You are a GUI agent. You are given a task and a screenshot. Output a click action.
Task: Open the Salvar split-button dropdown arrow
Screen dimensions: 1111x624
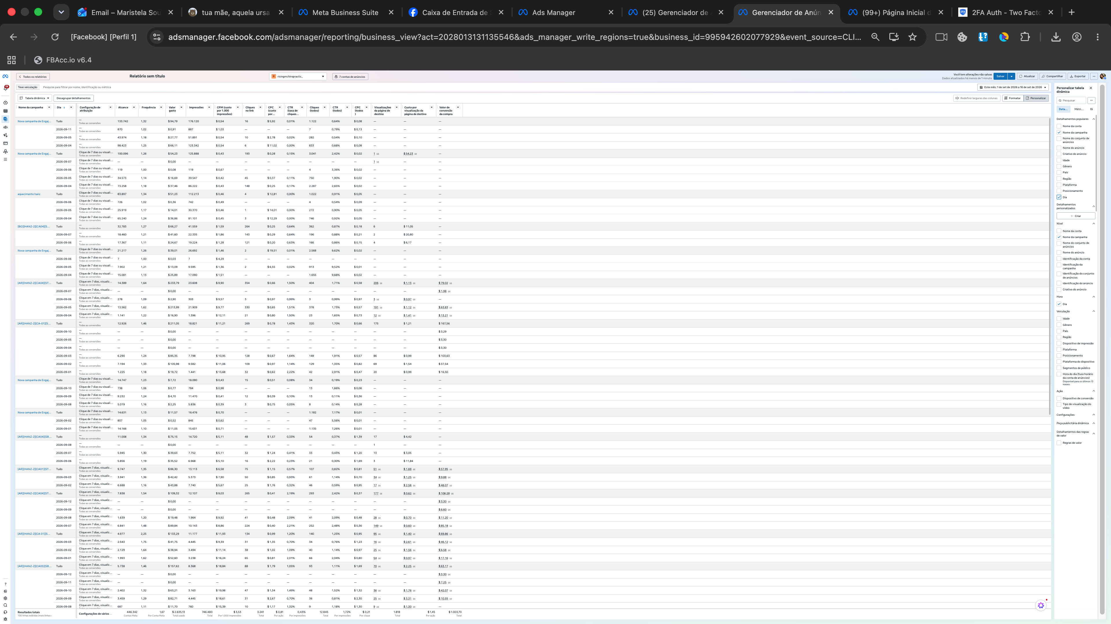pos(1011,76)
